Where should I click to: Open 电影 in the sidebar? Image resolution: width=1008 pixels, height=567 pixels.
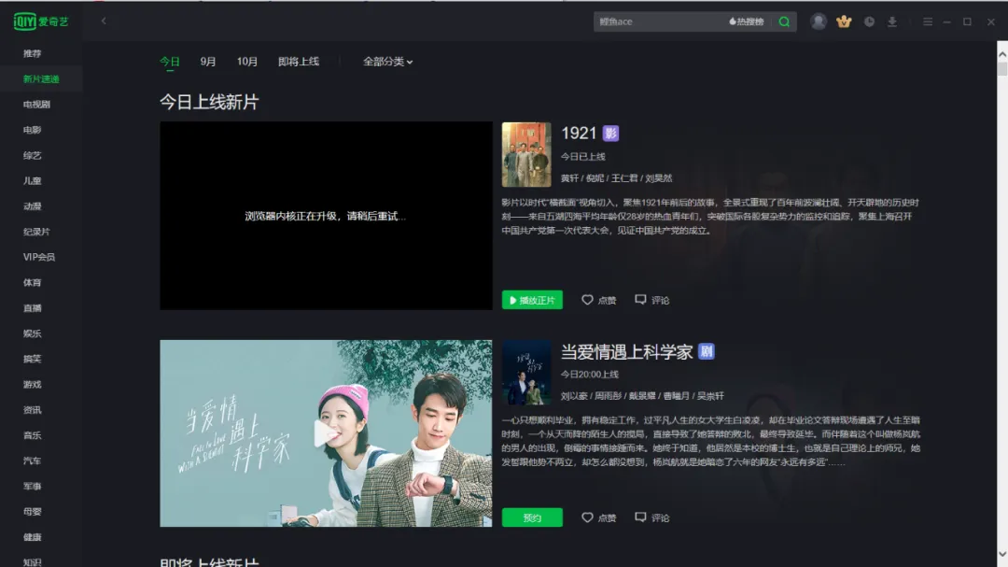tap(32, 130)
